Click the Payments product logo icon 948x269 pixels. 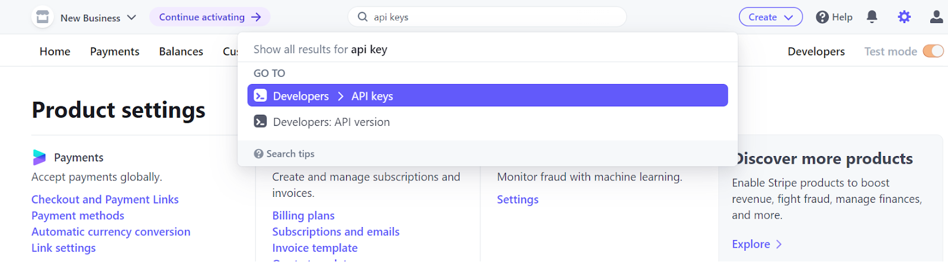click(x=39, y=157)
